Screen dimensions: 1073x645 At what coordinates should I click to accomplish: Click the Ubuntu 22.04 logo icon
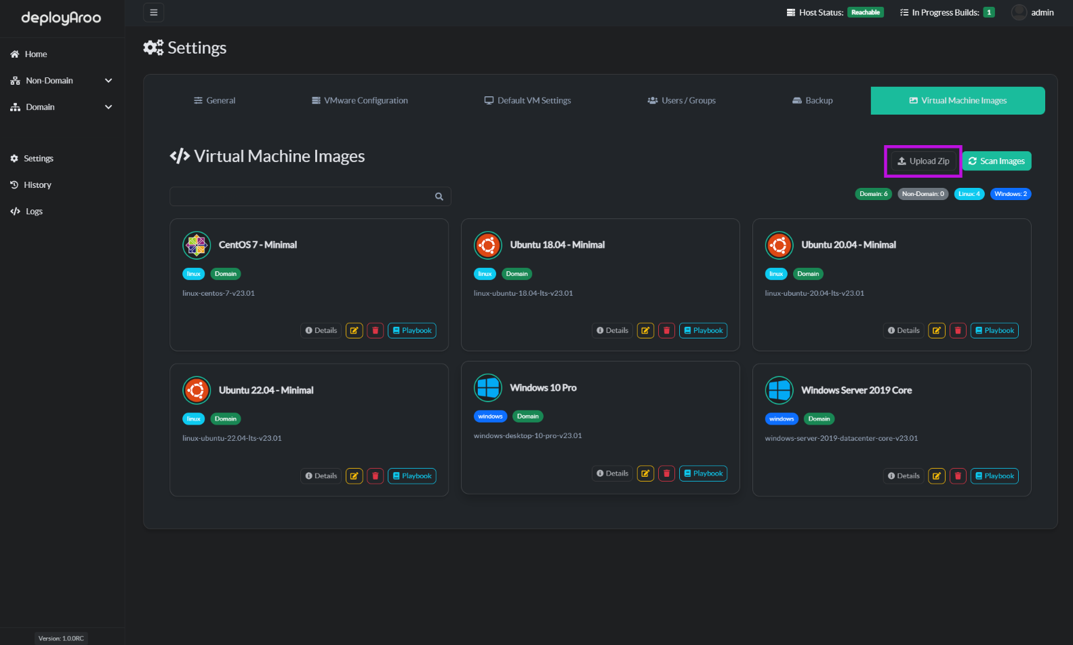197,391
